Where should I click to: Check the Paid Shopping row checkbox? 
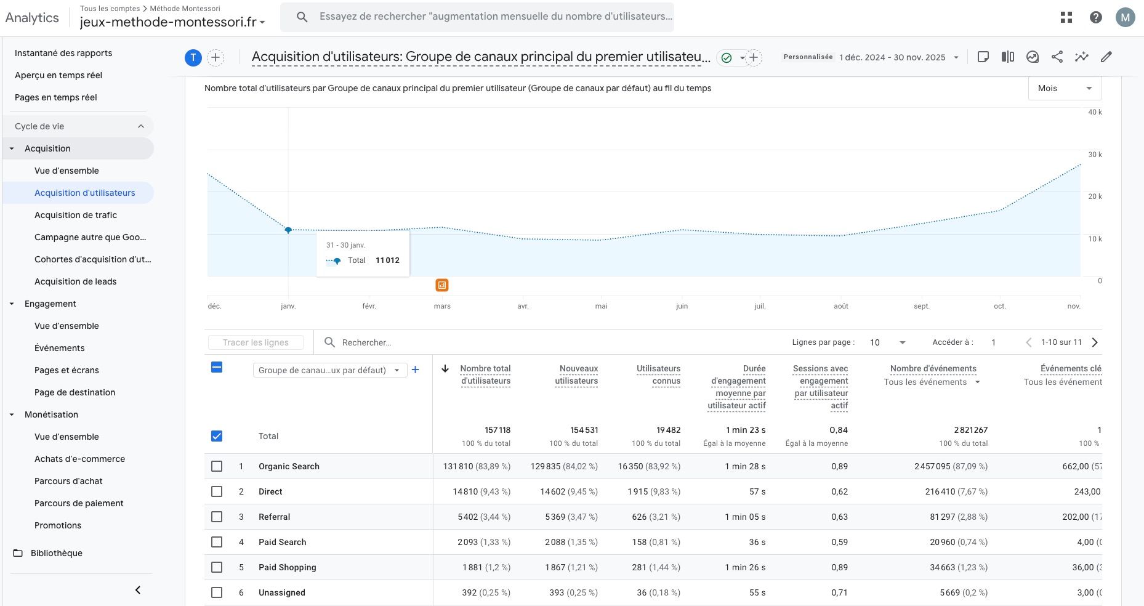point(217,567)
